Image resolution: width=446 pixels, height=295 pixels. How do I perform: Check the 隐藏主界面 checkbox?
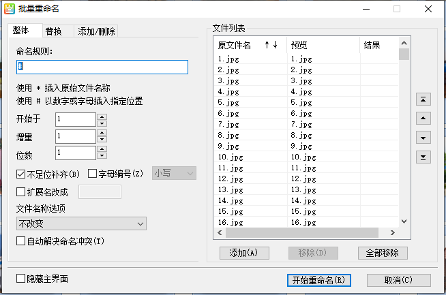point(20,279)
